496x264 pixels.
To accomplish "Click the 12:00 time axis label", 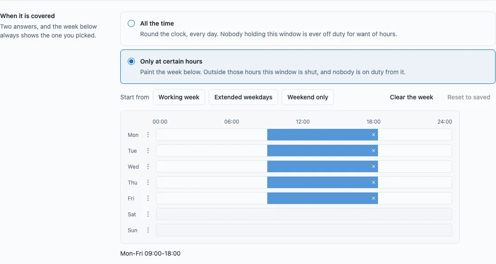I will click(303, 121).
